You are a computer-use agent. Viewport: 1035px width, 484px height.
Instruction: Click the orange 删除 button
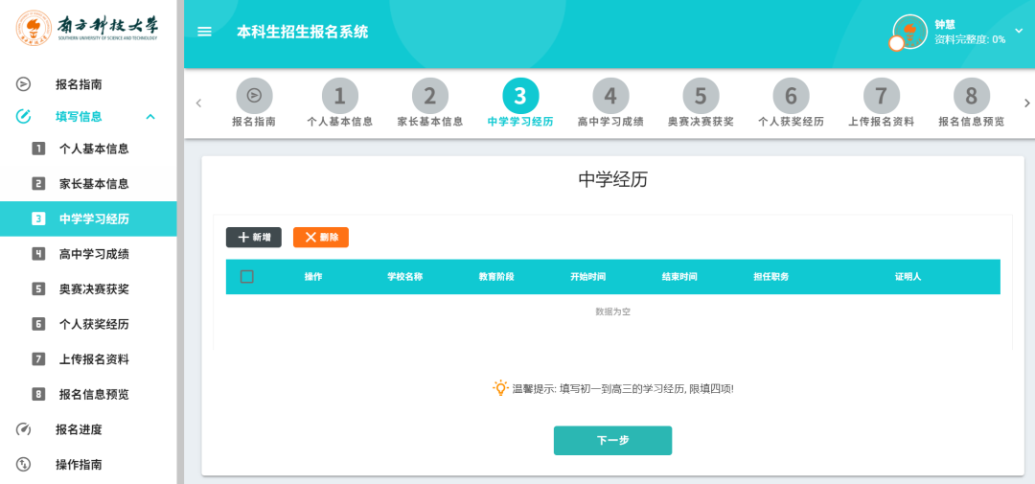click(x=321, y=238)
